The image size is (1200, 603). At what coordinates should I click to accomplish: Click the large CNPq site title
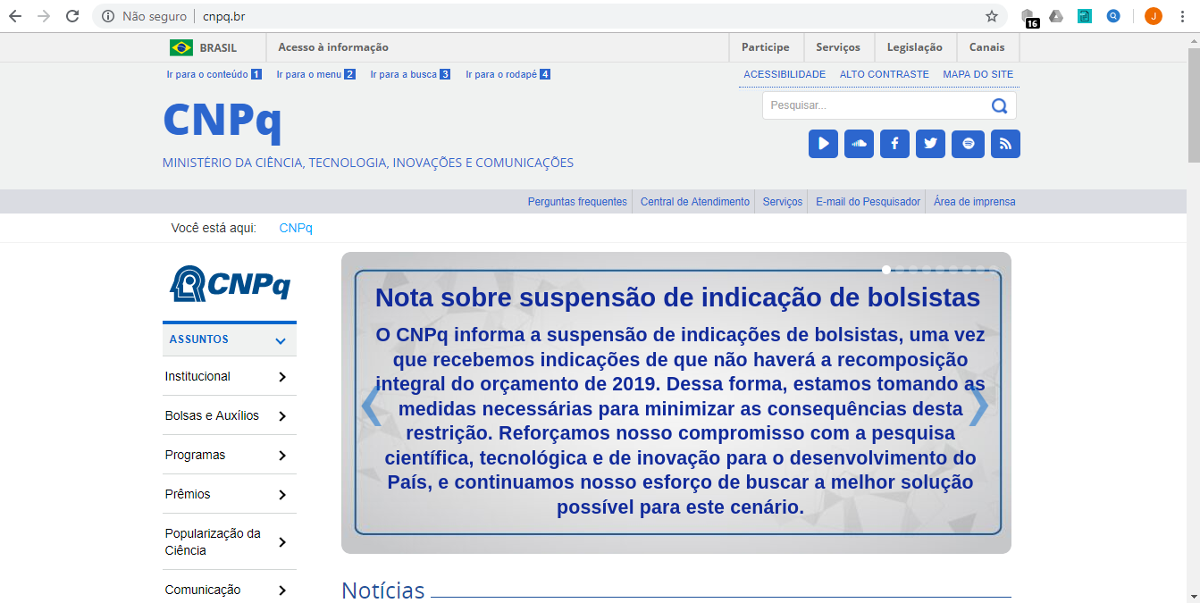point(222,121)
